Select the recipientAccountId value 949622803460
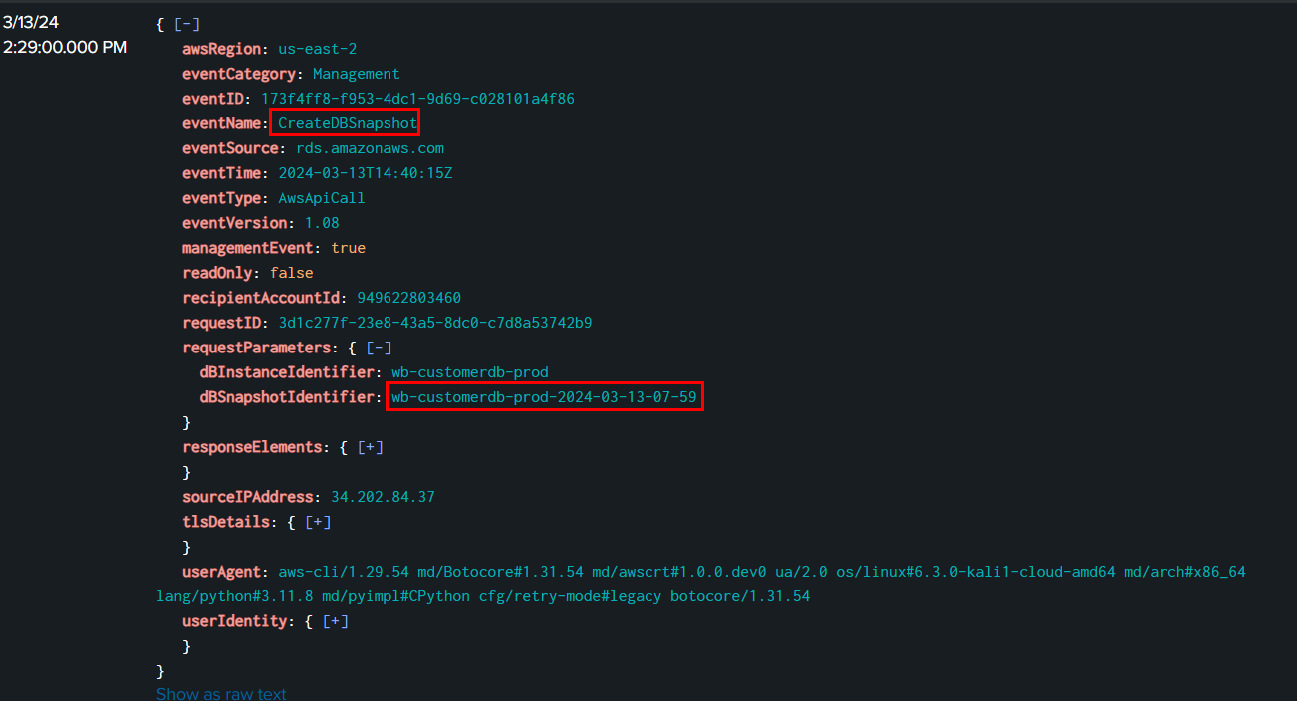Screen dimensions: 1297x701 pyautogui.click(x=408, y=298)
